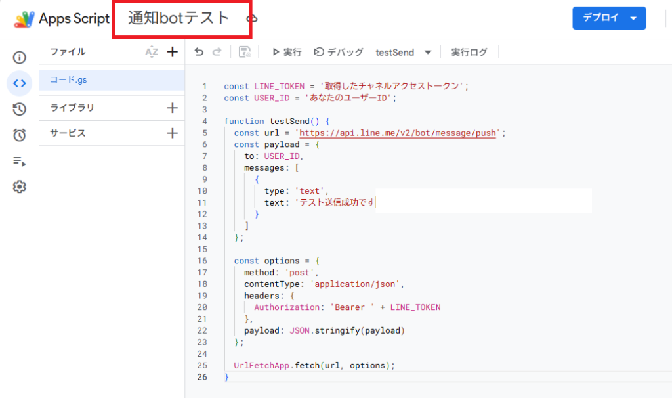The width and height of the screenshot is (672, 398).
Task: Sort files with the AZ icon
Action: coord(152,52)
